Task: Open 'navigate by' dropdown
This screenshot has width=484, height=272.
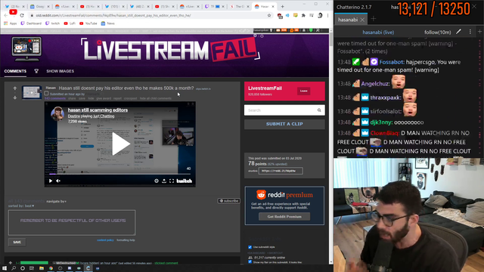Action: (57, 202)
